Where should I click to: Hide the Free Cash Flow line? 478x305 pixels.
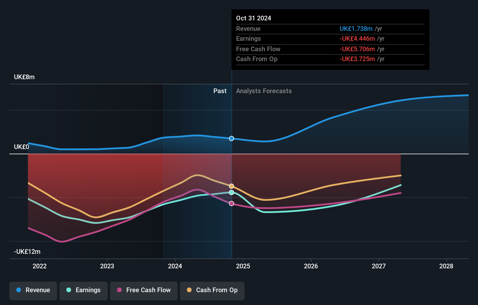[x=144, y=290]
